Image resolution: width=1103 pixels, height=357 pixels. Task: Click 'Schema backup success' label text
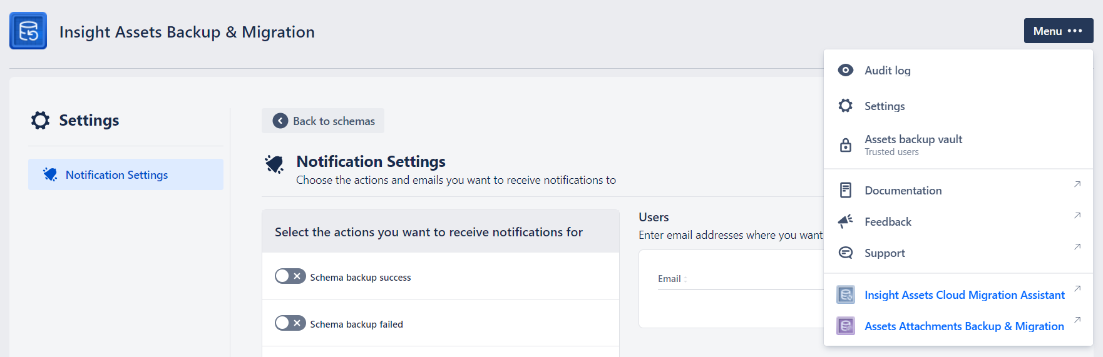[361, 278]
